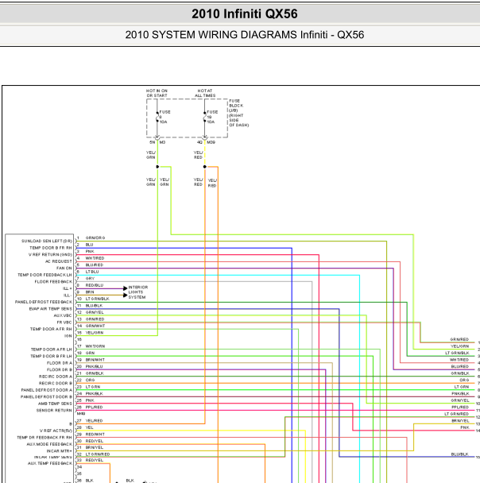Image resolution: width=480 pixels, height=483 pixels.
Task: Click 'SUNLOAD SEN LEFT (DR)' terminal label
Action: click(x=47, y=241)
